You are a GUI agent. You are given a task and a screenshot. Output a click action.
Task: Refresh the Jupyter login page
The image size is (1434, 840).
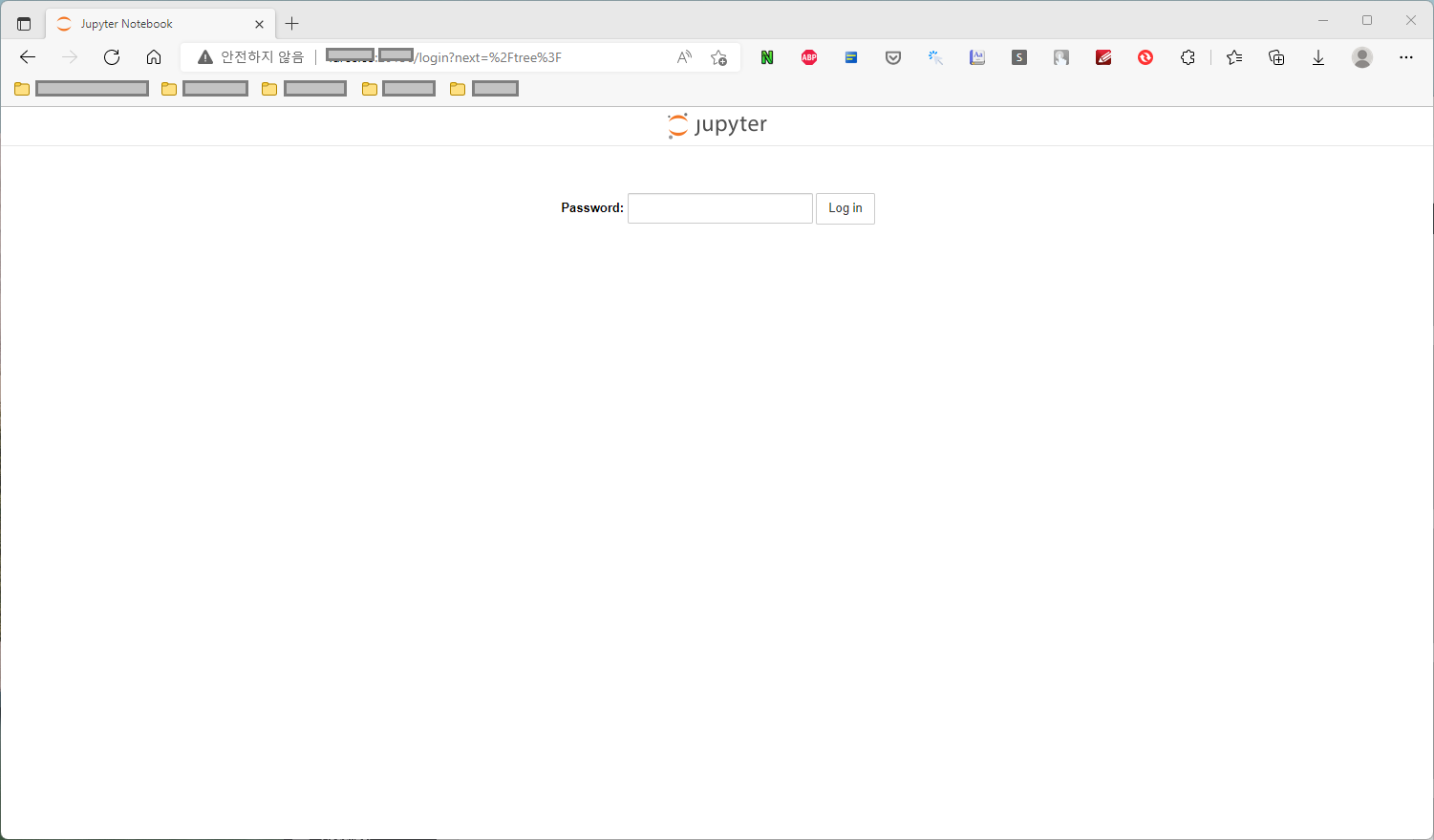(x=112, y=57)
